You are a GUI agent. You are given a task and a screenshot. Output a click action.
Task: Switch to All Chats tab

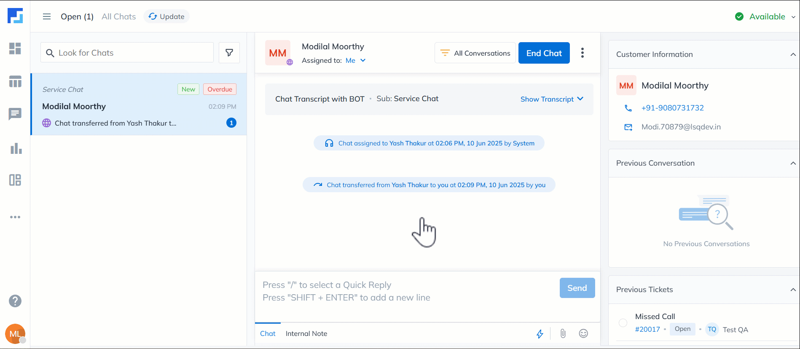[119, 16]
